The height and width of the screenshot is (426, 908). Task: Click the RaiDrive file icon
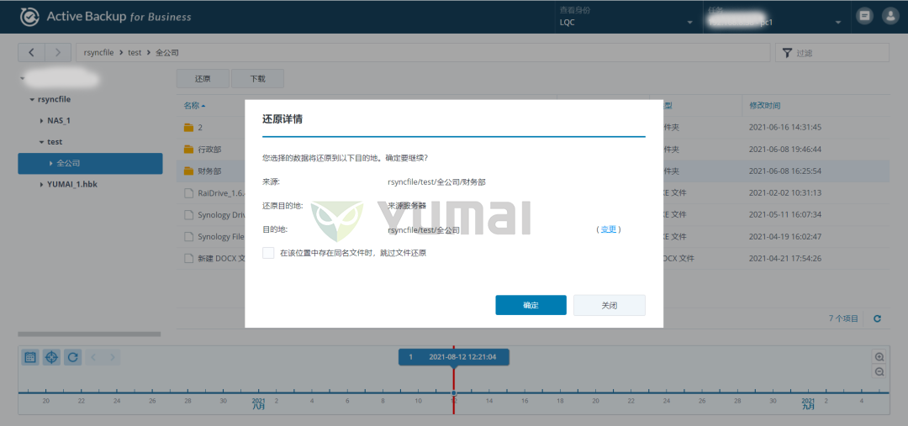click(188, 193)
